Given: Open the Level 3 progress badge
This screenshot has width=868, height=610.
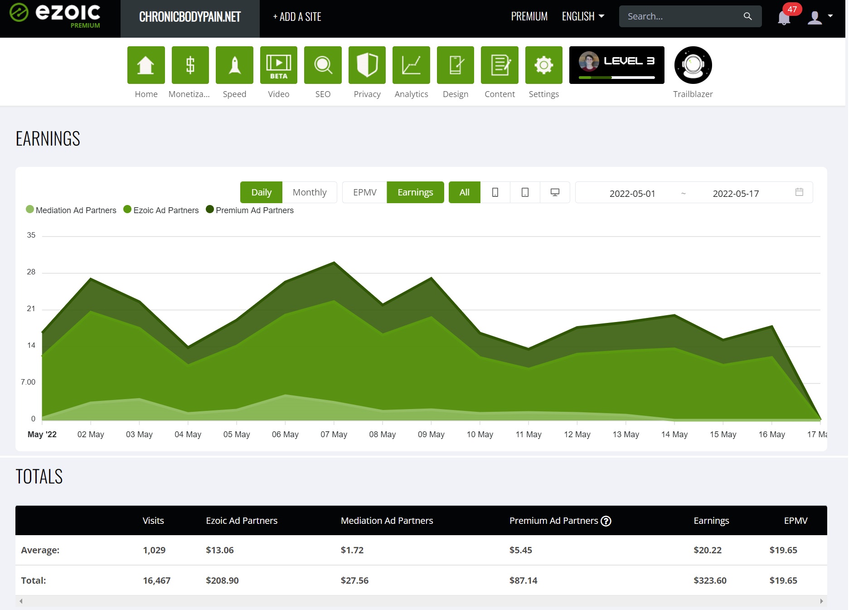Looking at the screenshot, I should pyautogui.click(x=617, y=65).
